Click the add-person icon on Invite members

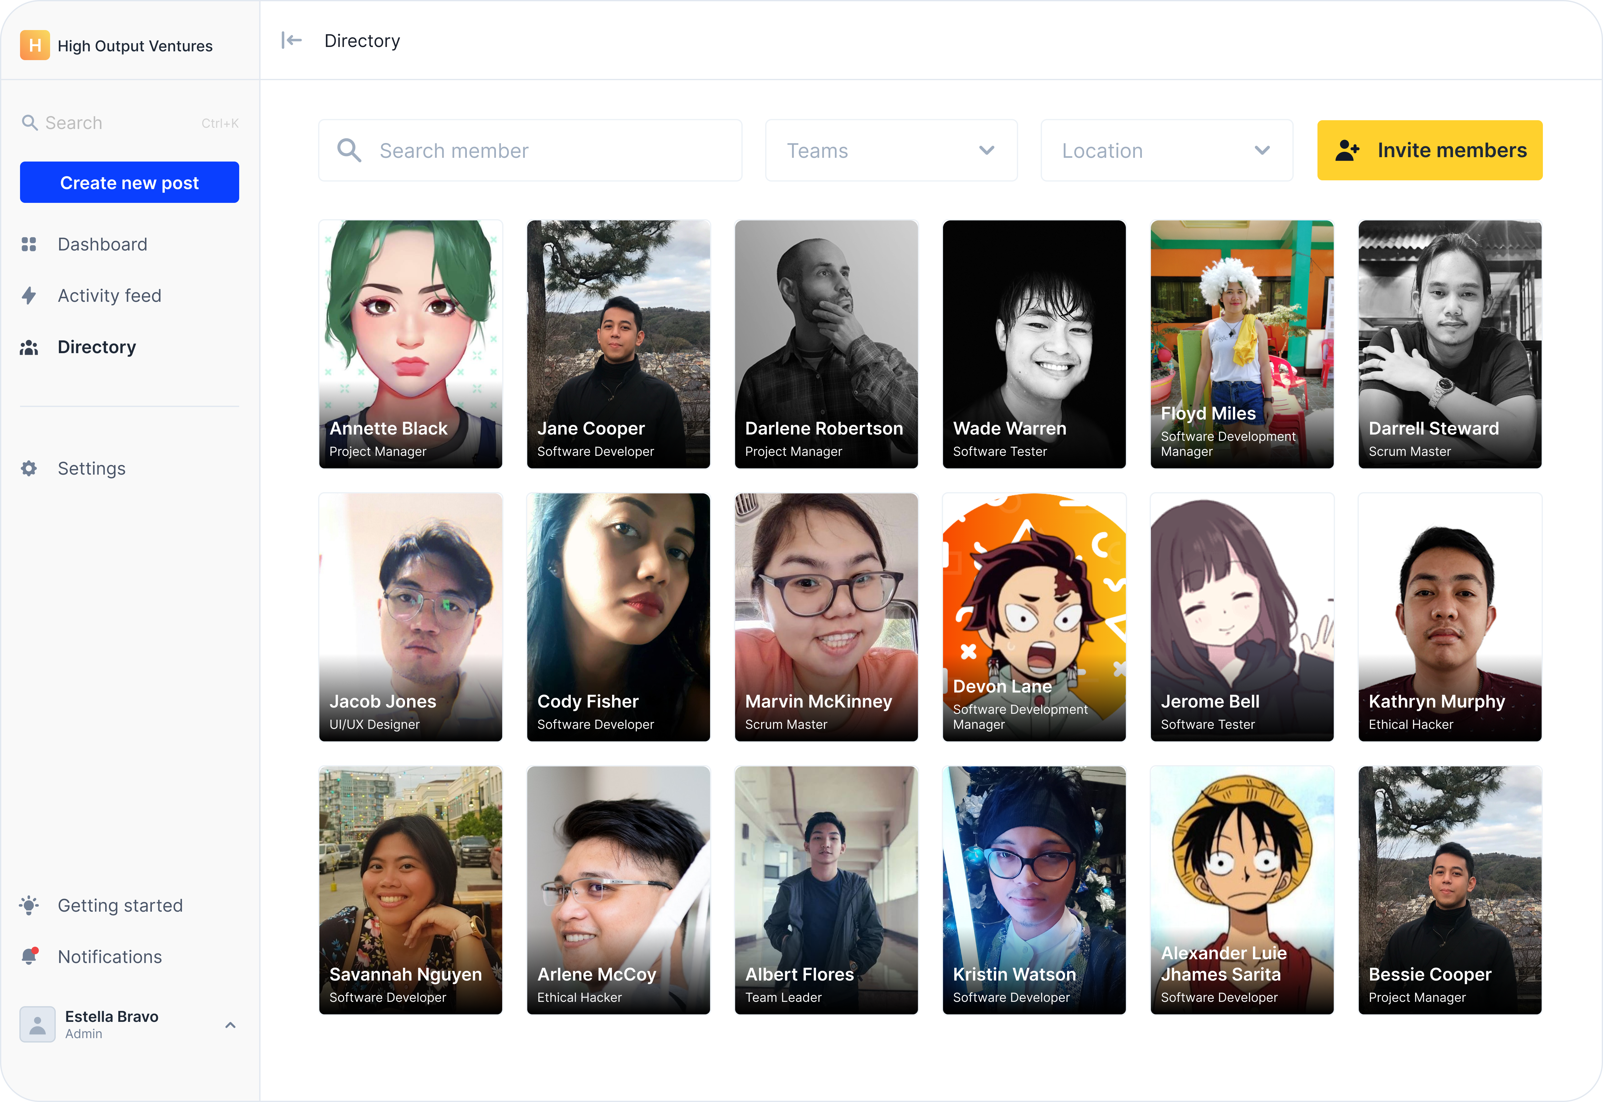(x=1347, y=151)
